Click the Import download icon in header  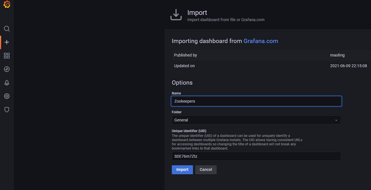[176, 15]
